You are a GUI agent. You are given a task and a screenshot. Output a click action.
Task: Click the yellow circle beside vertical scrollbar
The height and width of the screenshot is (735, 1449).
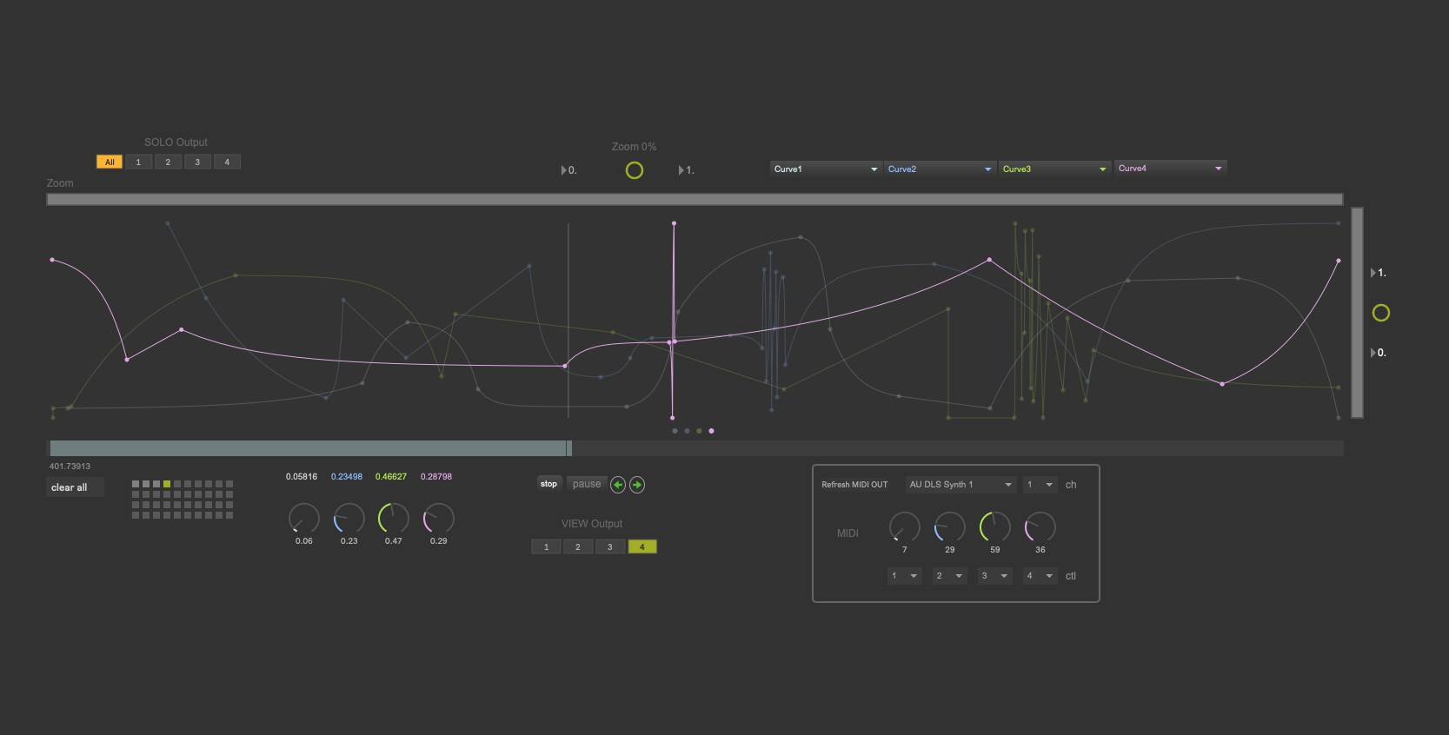pyautogui.click(x=1380, y=313)
